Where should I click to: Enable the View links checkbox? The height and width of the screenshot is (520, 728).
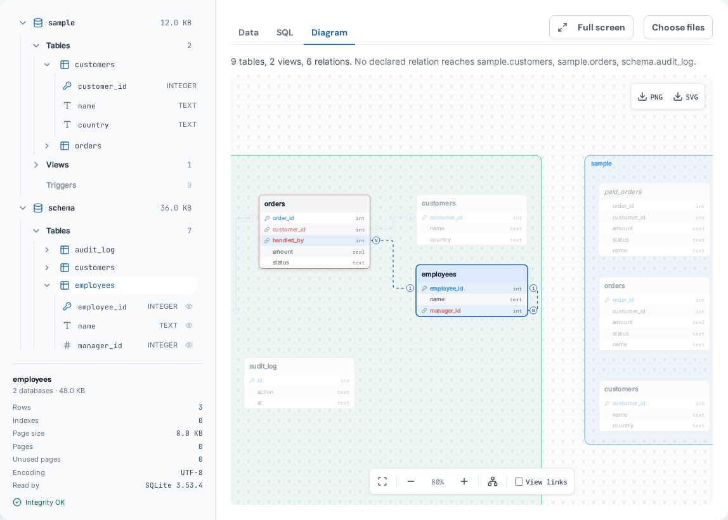point(519,481)
